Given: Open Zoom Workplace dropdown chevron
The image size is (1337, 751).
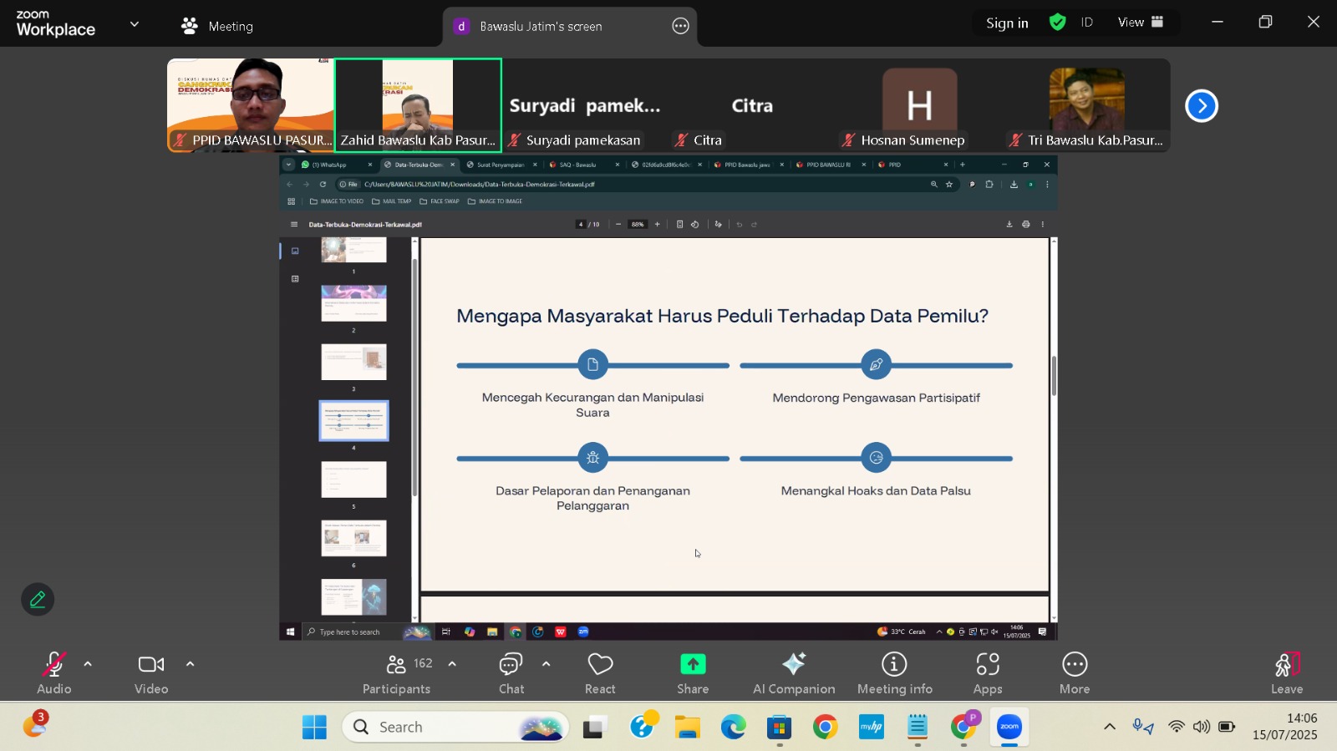Looking at the screenshot, I should [x=135, y=24].
